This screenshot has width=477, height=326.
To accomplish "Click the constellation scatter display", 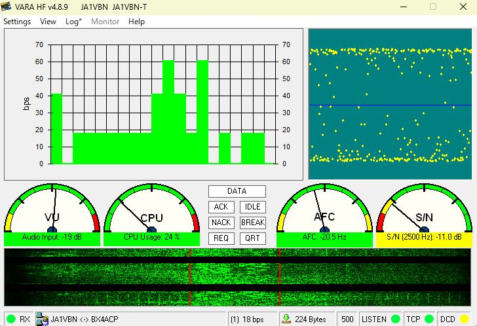I will [x=390, y=104].
